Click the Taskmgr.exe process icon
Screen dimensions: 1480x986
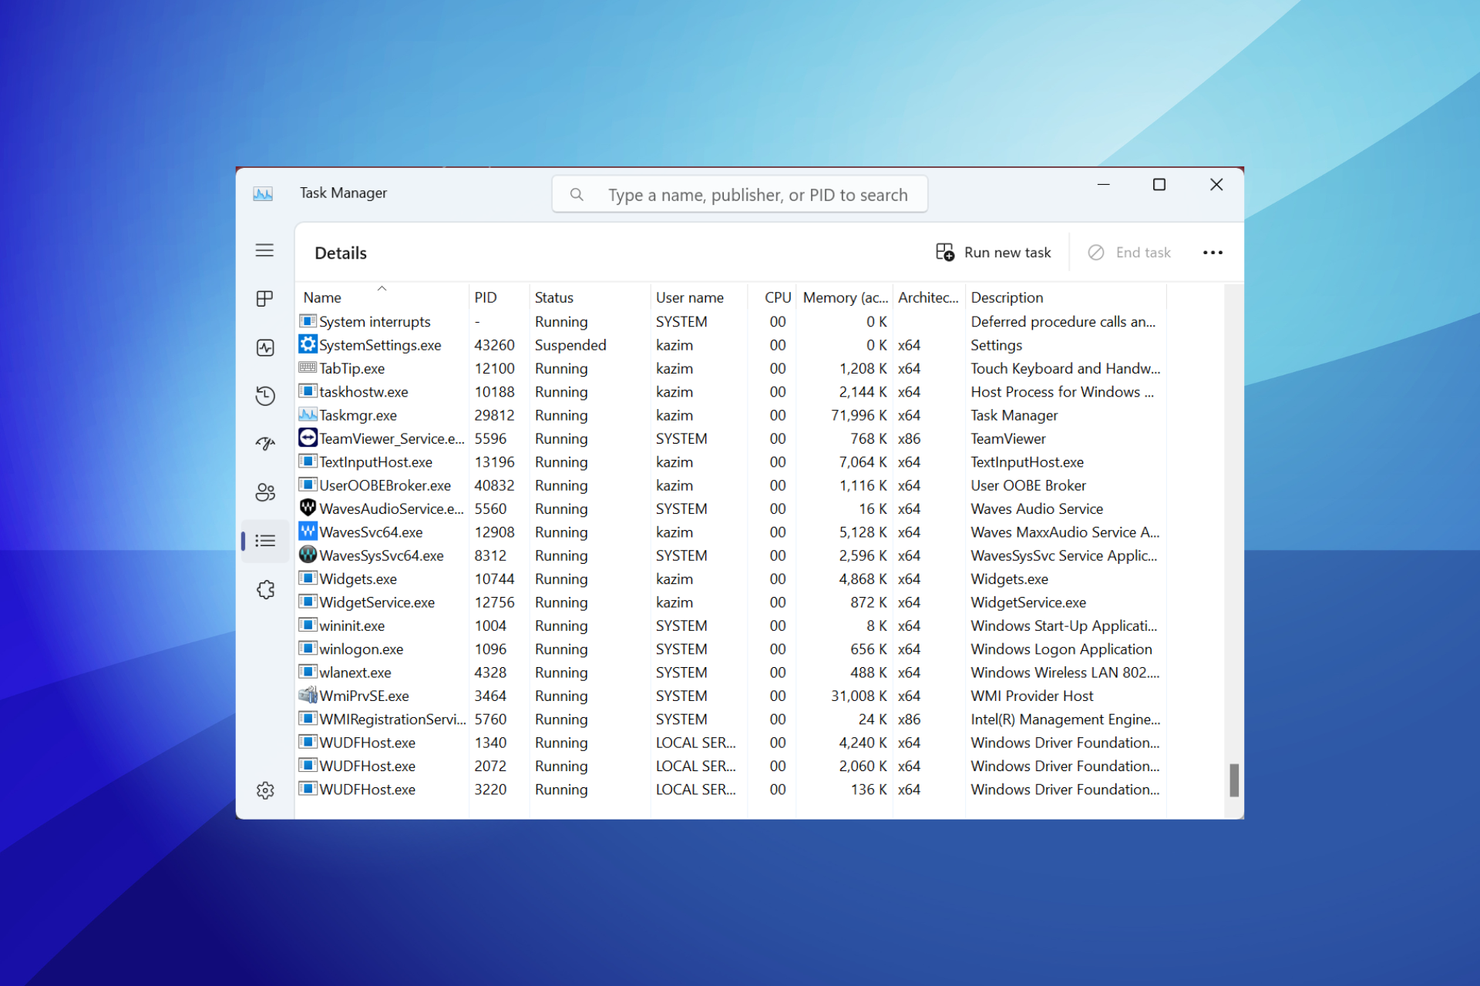308,414
